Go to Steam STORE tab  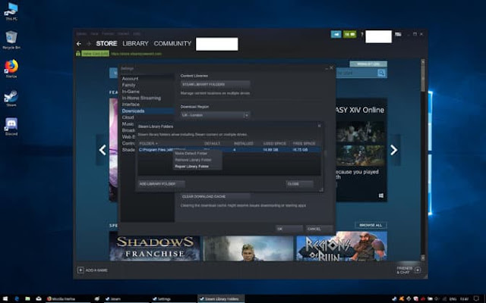[x=106, y=44]
